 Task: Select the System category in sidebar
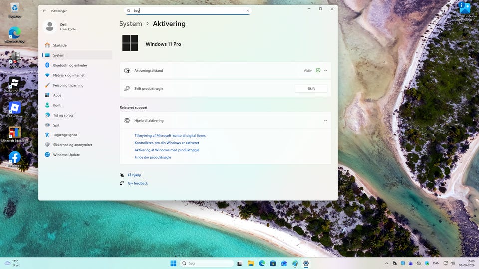(77, 55)
